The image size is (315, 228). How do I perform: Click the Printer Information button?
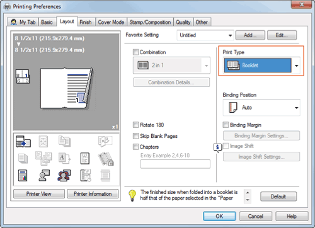[x=93, y=194]
